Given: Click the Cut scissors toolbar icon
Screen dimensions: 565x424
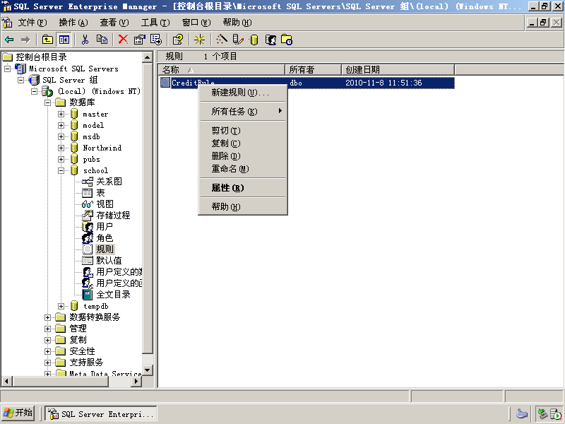Looking at the screenshot, I should coord(85,40).
